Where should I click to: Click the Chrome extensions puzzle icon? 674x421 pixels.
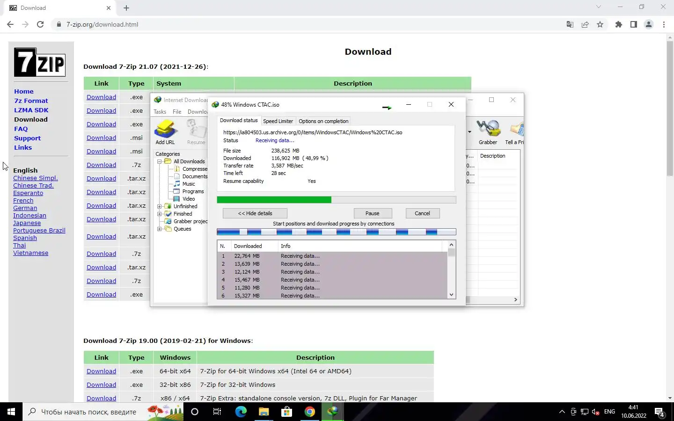pyautogui.click(x=619, y=24)
